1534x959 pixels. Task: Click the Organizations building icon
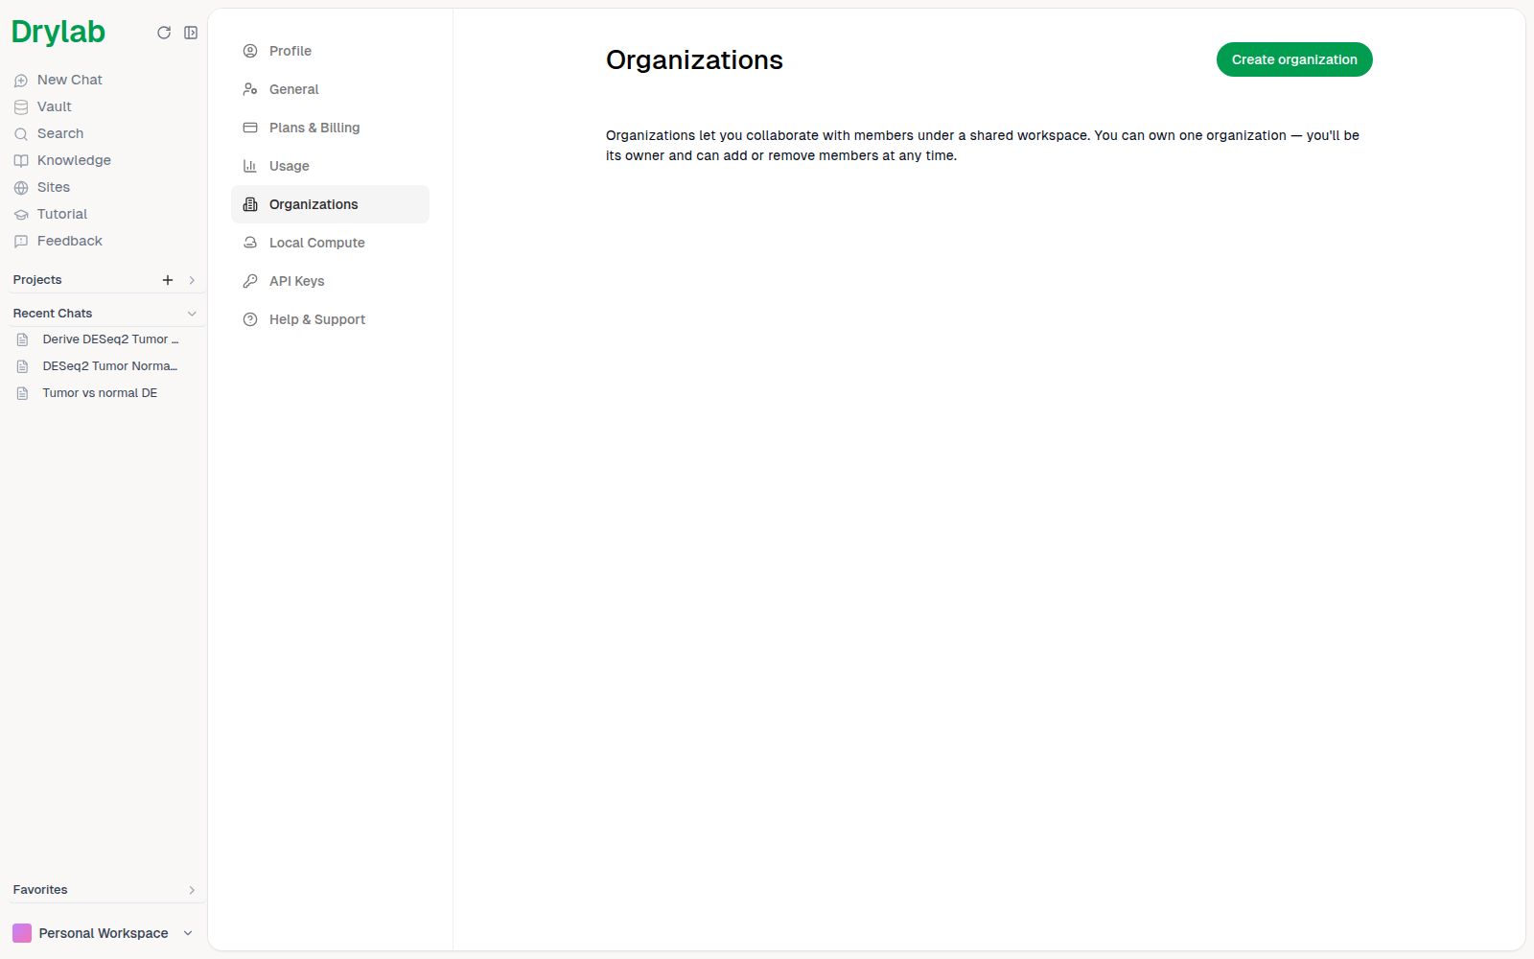(250, 204)
